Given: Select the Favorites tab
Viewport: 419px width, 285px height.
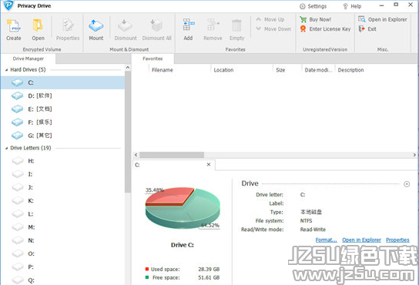Looking at the screenshot, I should pos(153,59).
